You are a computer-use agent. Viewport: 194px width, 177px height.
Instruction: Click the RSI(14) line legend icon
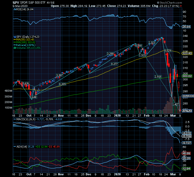click(15, 9)
